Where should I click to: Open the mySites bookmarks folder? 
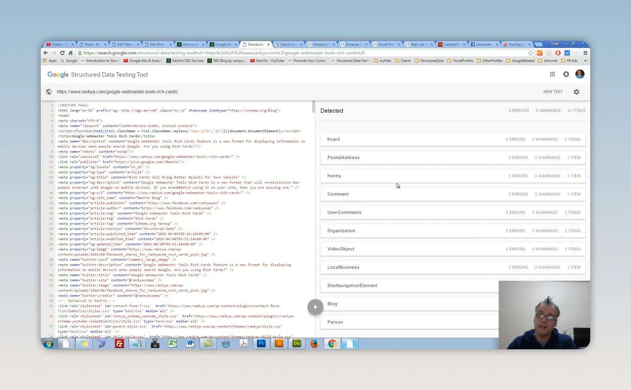point(382,61)
